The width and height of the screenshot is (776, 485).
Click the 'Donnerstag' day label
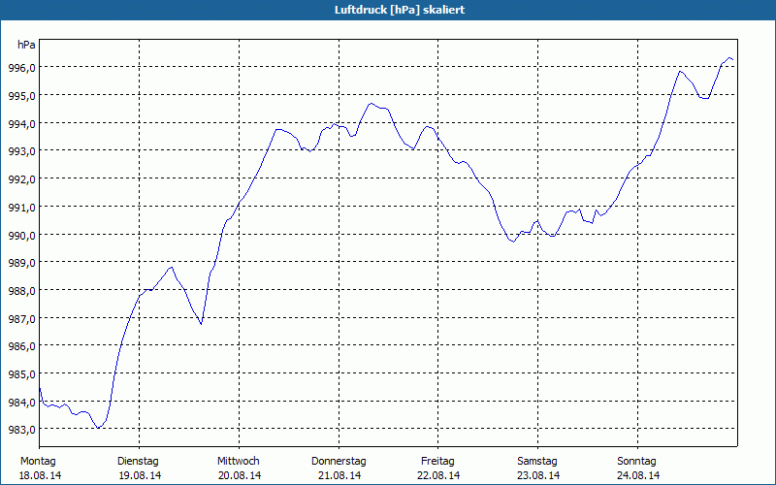(x=339, y=462)
